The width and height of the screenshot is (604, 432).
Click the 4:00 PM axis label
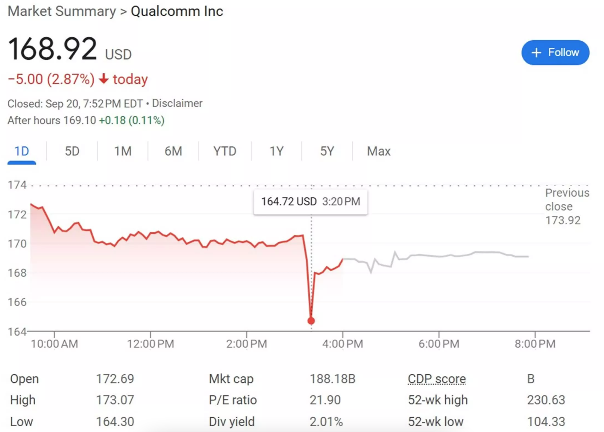coord(342,344)
